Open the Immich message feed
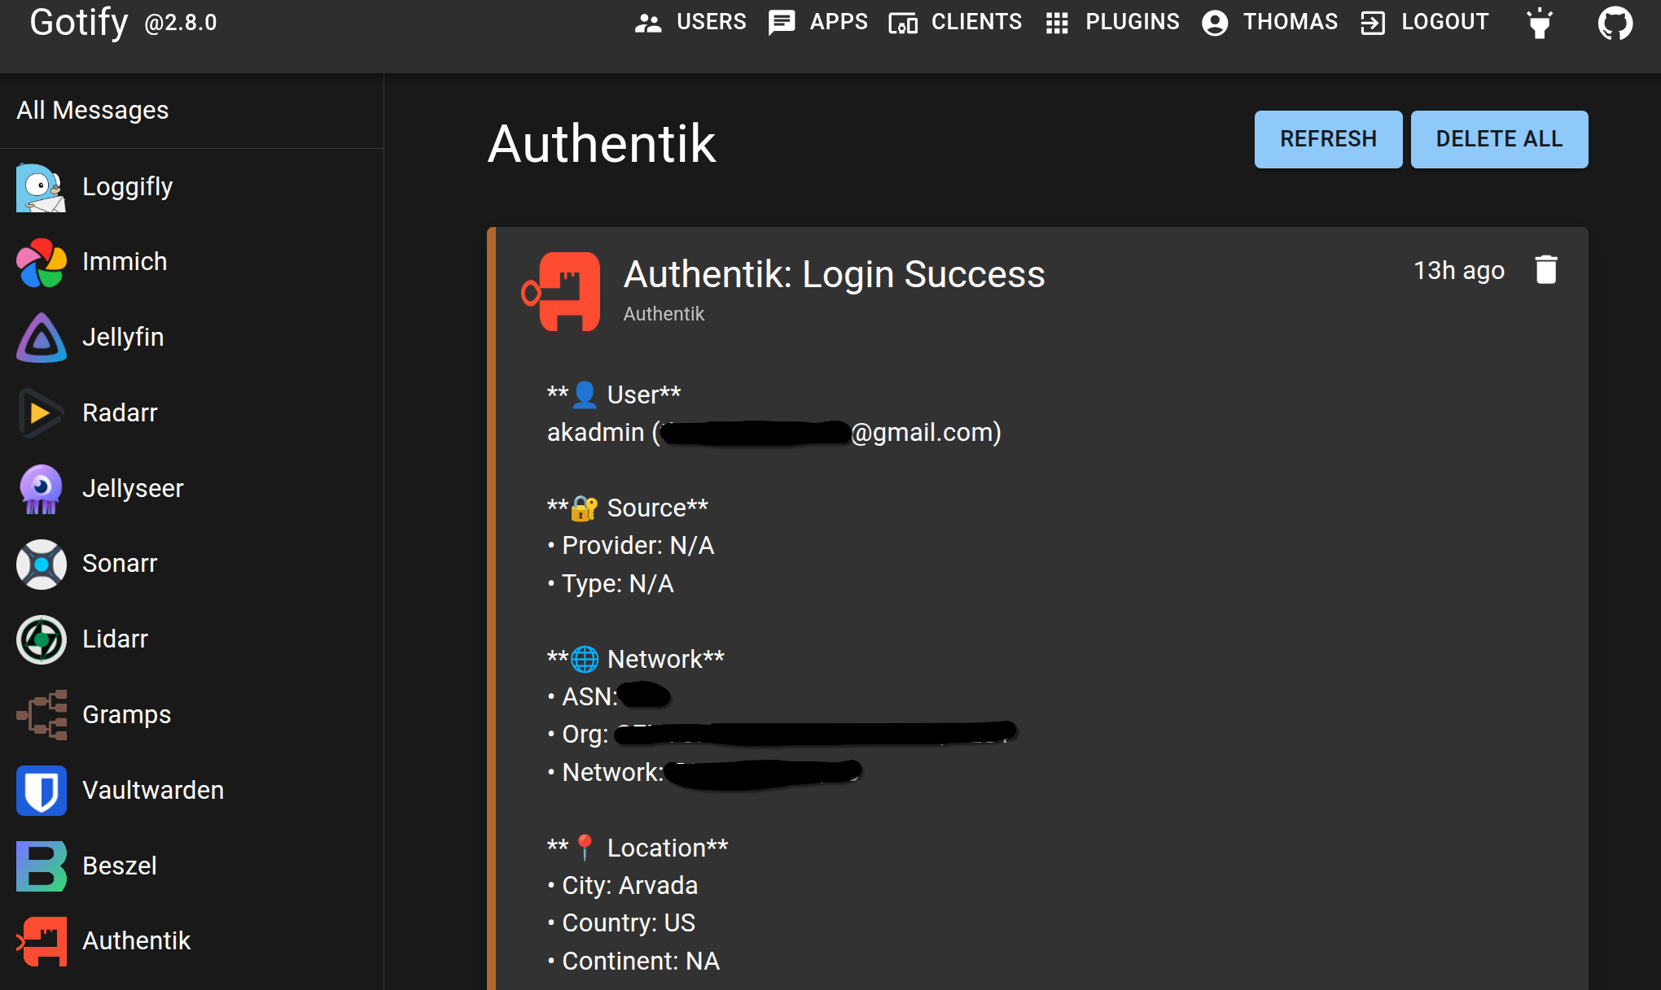Screen dimensions: 1661x990 pyautogui.click(x=124, y=261)
